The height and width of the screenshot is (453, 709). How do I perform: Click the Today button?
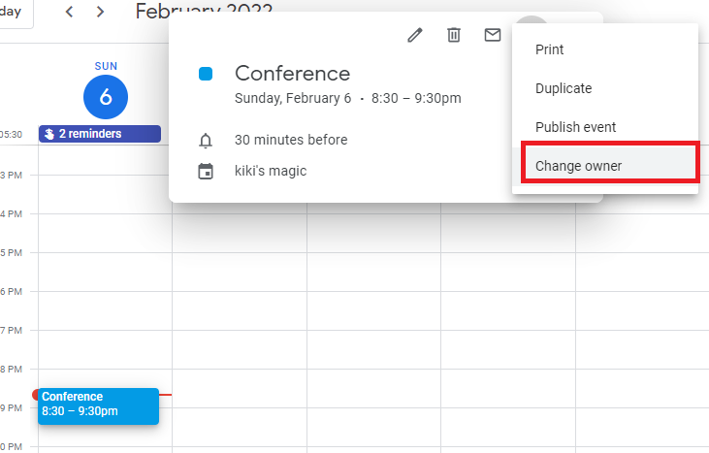tap(12, 12)
